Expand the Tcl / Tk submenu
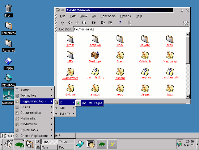The height and width of the screenshot is (150, 199). (x=65, y=114)
